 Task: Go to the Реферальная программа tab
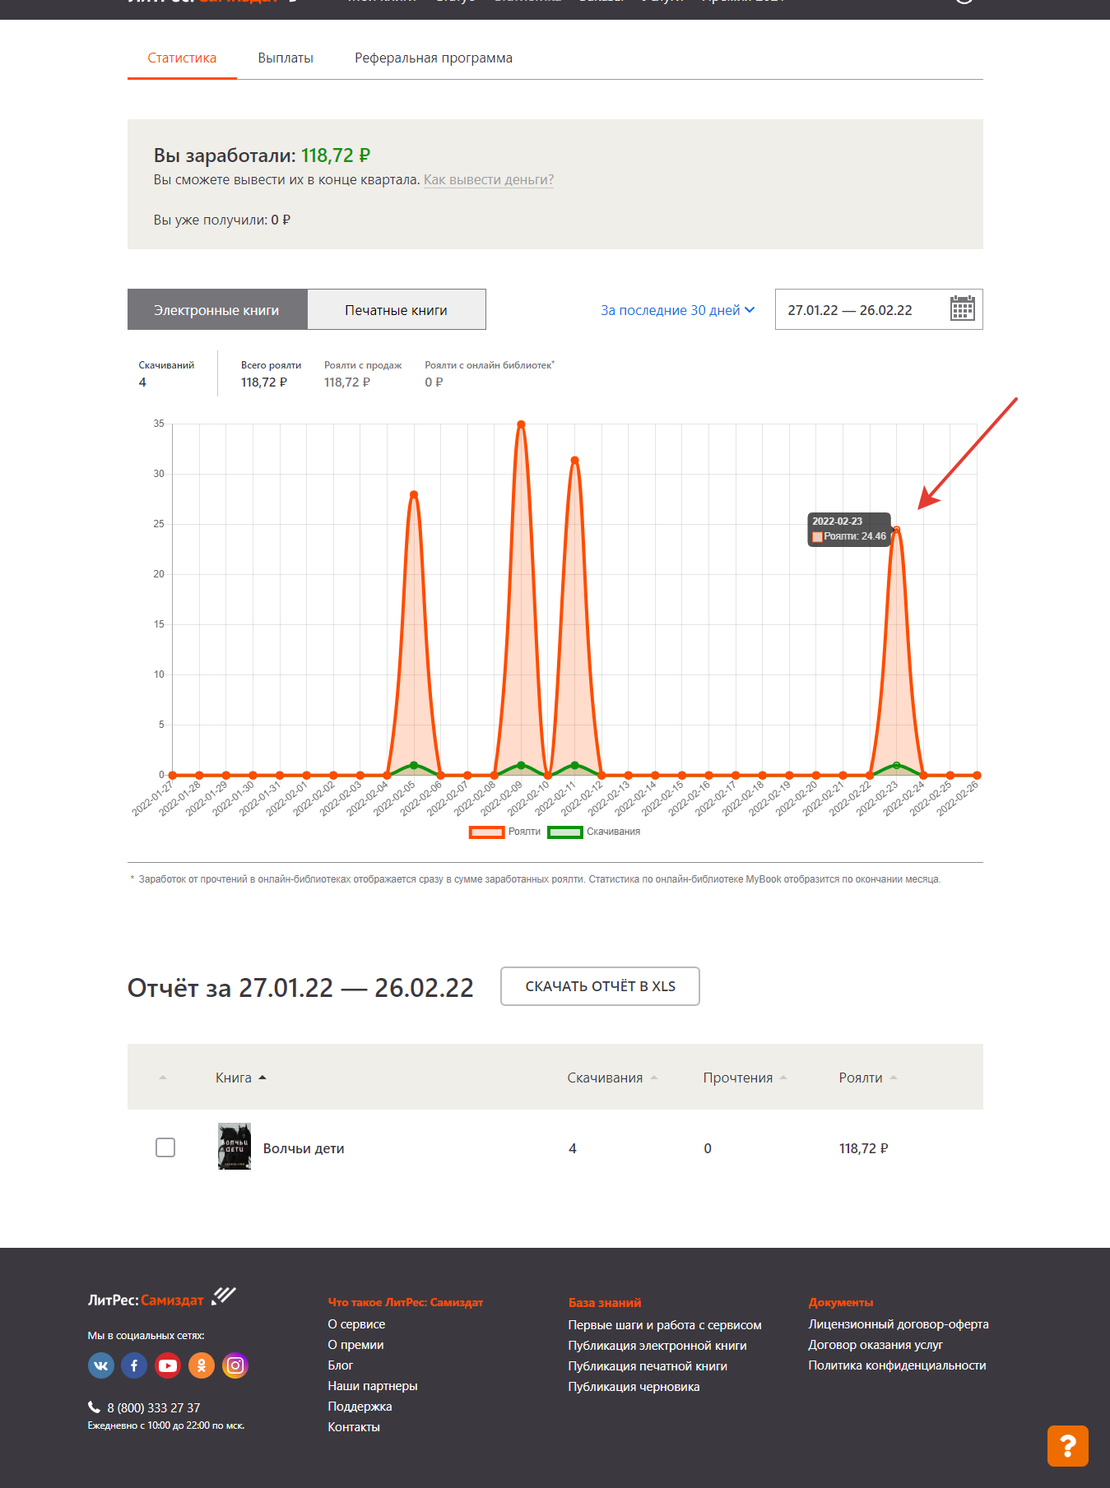point(434,58)
